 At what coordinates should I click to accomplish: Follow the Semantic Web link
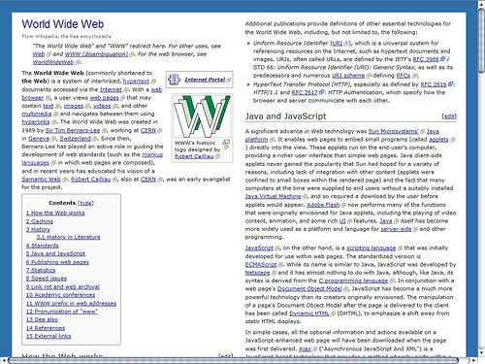click(42, 180)
